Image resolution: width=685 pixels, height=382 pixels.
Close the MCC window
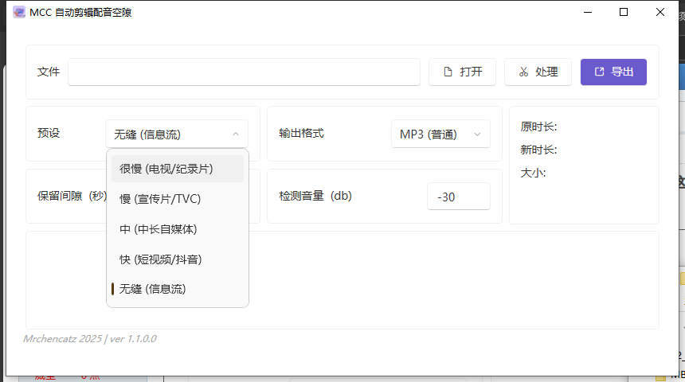[660, 12]
